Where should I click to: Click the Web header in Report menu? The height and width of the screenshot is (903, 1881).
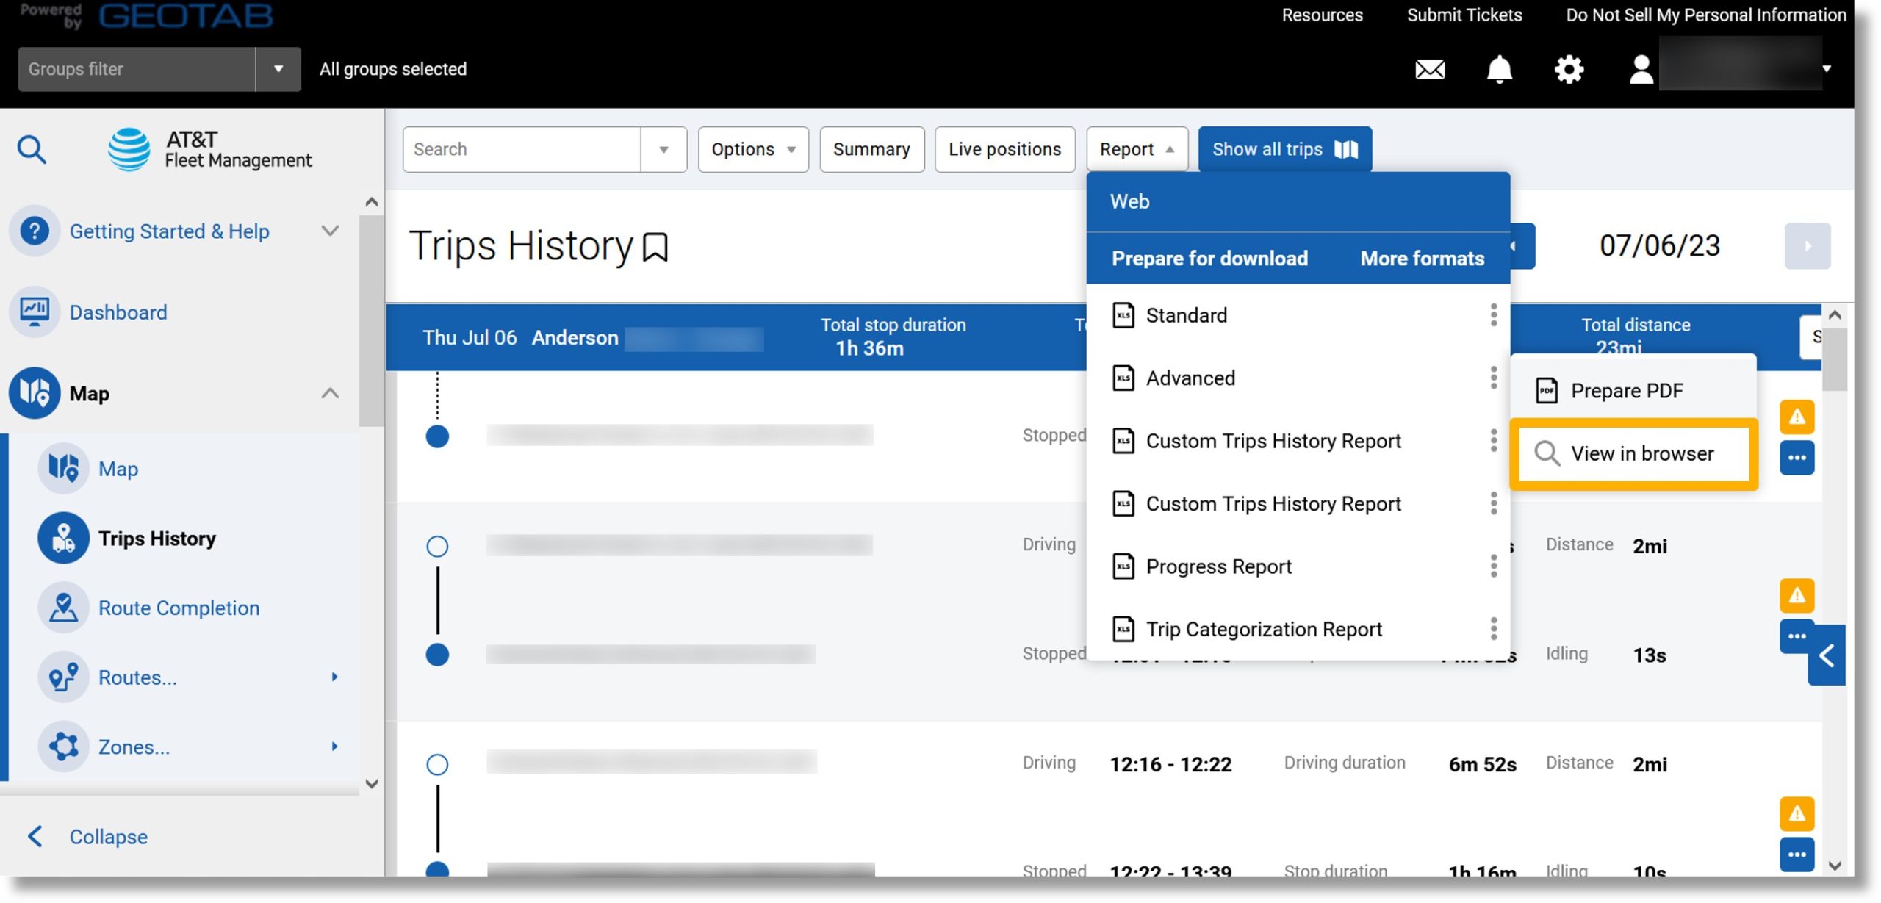pyautogui.click(x=1298, y=201)
